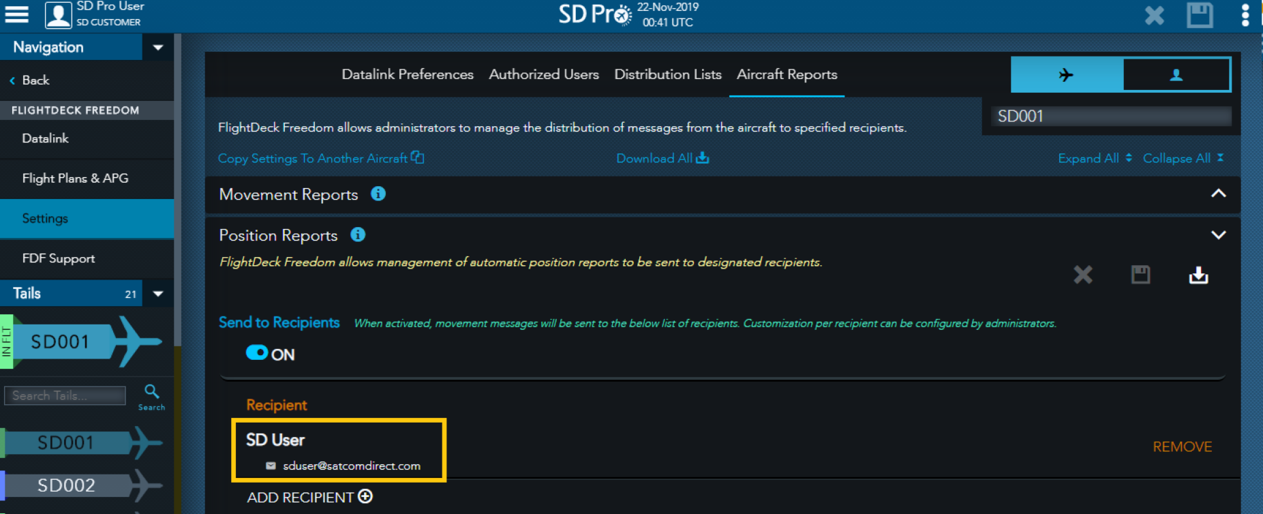The width and height of the screenshot is (1263, 514).
Task: Click the Back navigation link
Action: click(29, 80)
